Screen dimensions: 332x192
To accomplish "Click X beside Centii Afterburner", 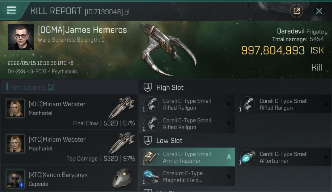I will click(325, 157).
